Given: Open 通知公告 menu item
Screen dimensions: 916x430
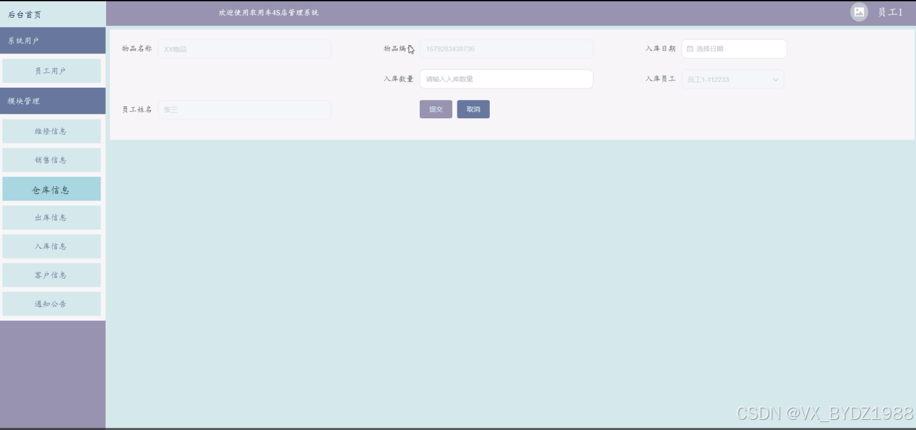Looking at the screenshot, I should (x=52, y=303).
